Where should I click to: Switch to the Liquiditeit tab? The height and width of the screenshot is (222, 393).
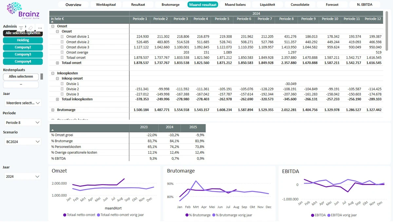pyautogui.click(x=267, y=5)
